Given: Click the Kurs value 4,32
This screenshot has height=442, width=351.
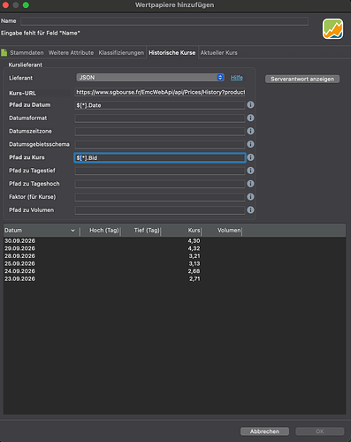Looking at the screenshot, I should pyautogui.click(x=194, y=248).
